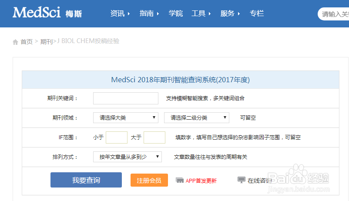Viewport: 349px width, 201px height.
Task: Click the top site search box
Action: point(334,14)
